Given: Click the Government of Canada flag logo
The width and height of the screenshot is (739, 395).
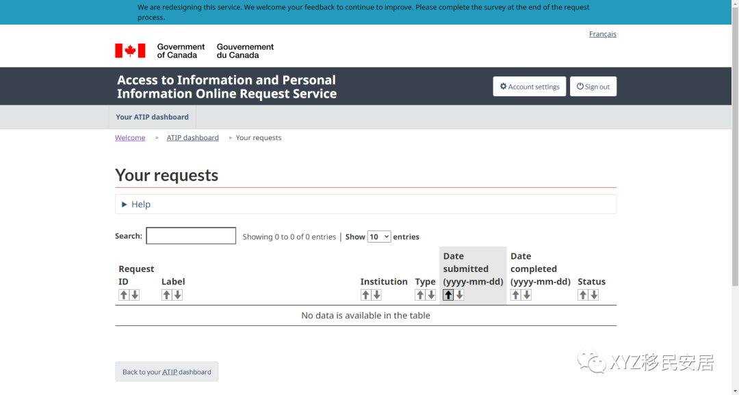Looking at the screenshot, I should coord(130,51).
